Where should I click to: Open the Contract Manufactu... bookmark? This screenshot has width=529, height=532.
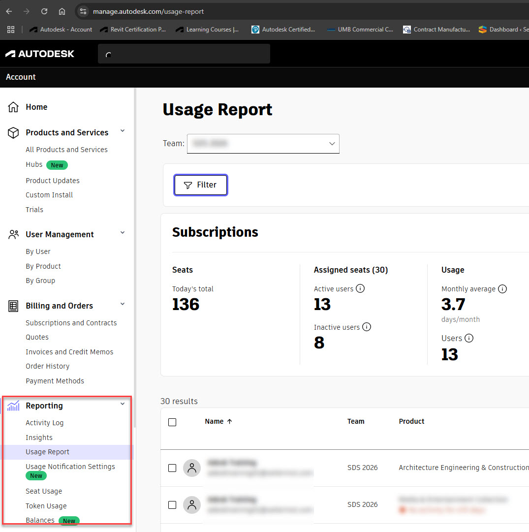pos(436,30)
